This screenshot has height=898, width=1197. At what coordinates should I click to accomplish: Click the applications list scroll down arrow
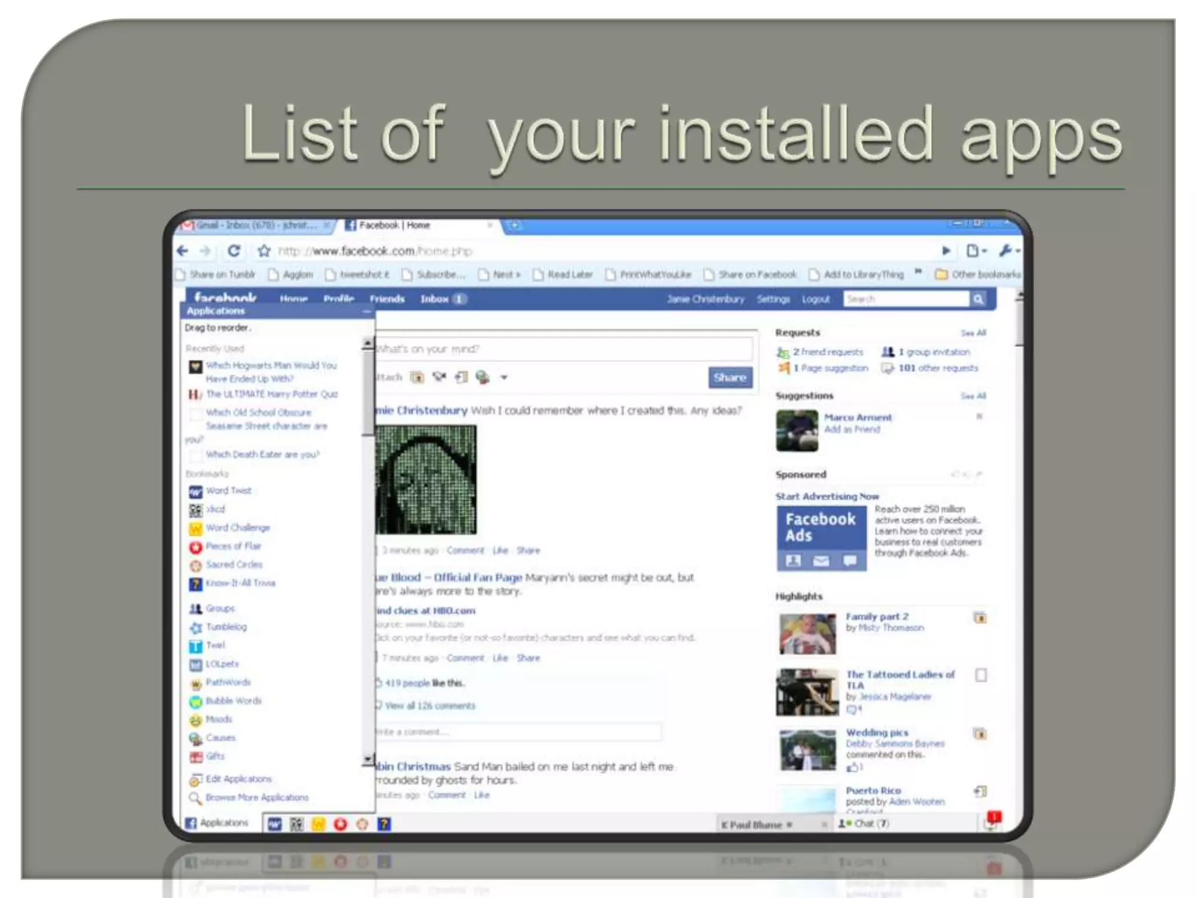[368, 759]
